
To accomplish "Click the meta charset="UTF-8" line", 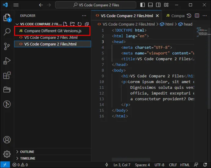I will 146,48.
